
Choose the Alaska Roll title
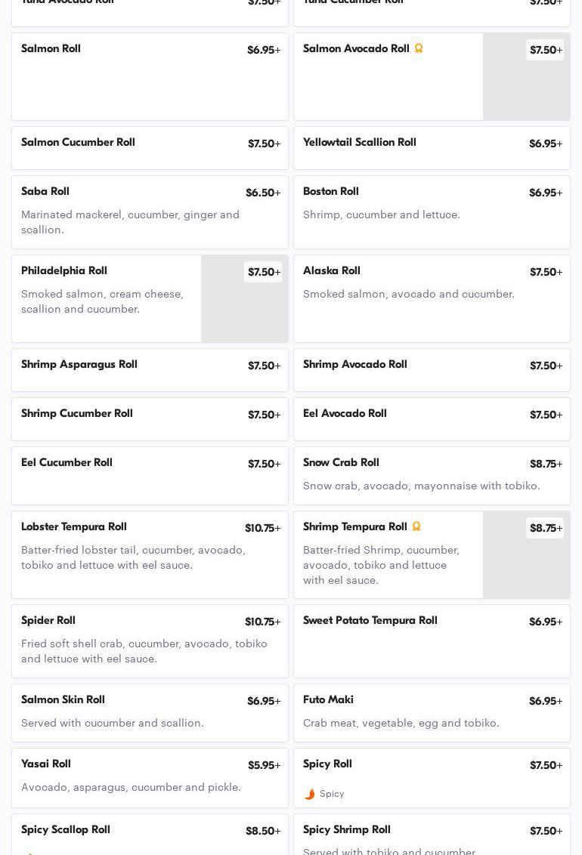tap(332, 271)
